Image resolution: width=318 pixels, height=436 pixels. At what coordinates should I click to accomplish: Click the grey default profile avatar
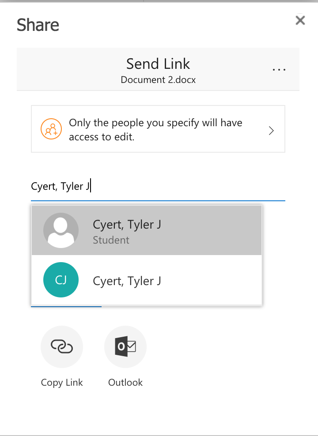[61, 230]
